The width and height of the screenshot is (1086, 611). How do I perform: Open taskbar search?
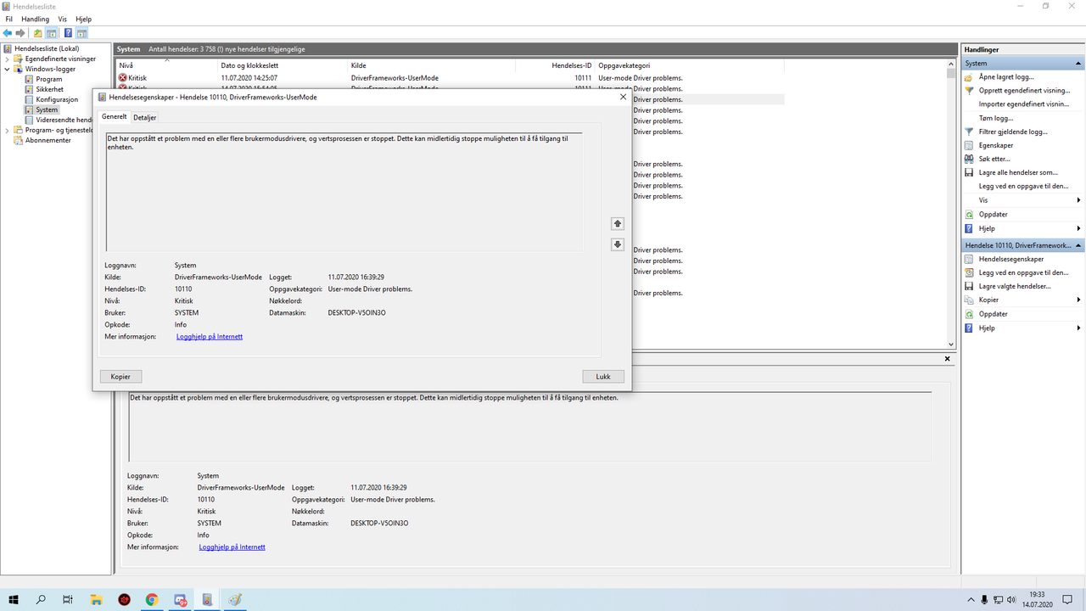tap(42, 599)
